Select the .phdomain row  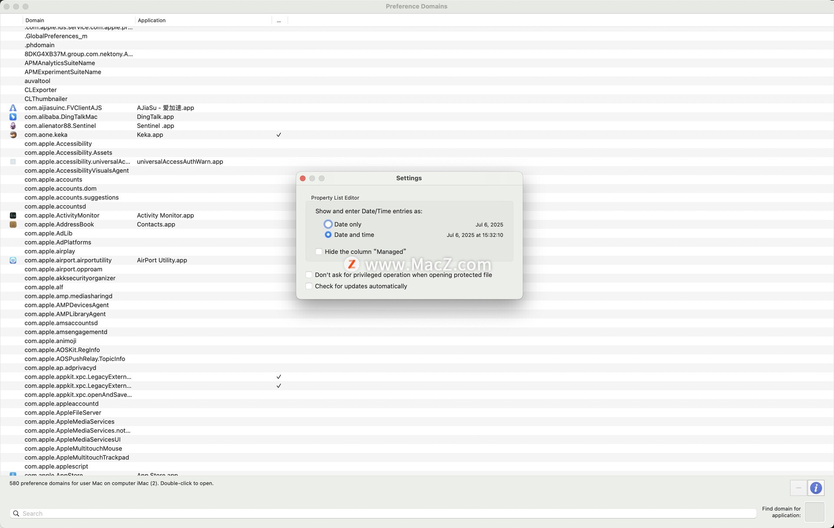(x=417, y=45)
